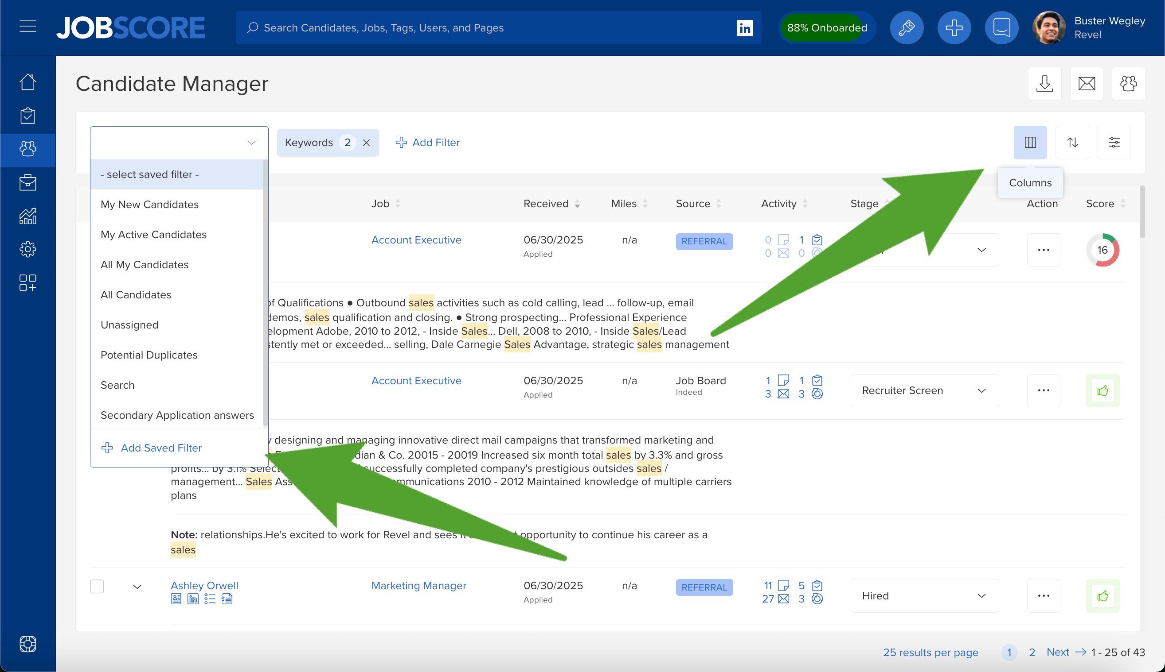Viewport: 1165px width, 672px height.
Task: Click the JobScore logo
Action: [131, 28]
